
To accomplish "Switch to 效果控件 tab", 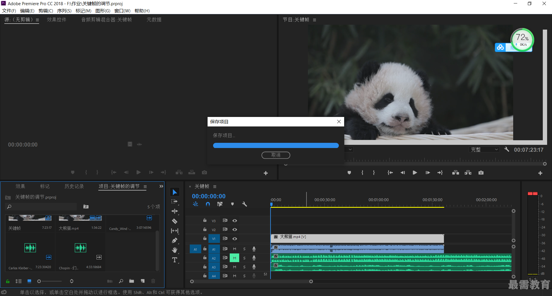I will (x=57, y=20).
